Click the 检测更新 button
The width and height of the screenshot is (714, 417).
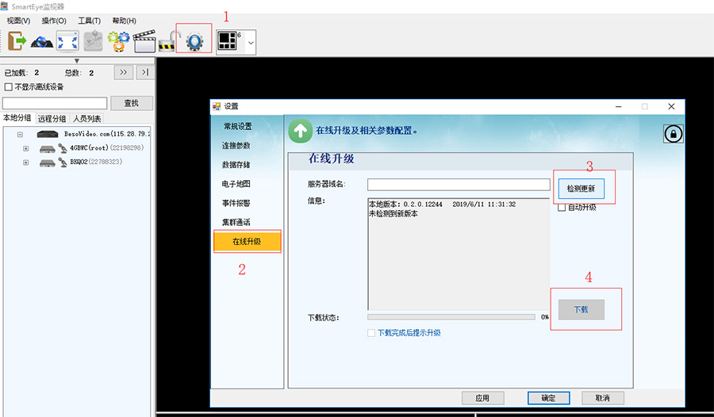pos(585,189)
